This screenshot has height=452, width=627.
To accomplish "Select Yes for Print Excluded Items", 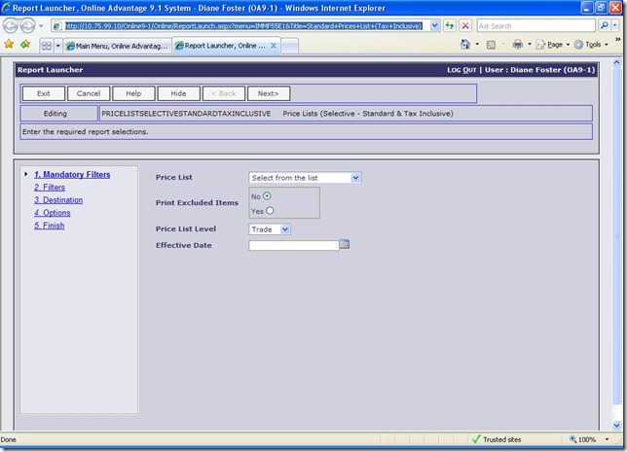I will click(x=270, y=210).
